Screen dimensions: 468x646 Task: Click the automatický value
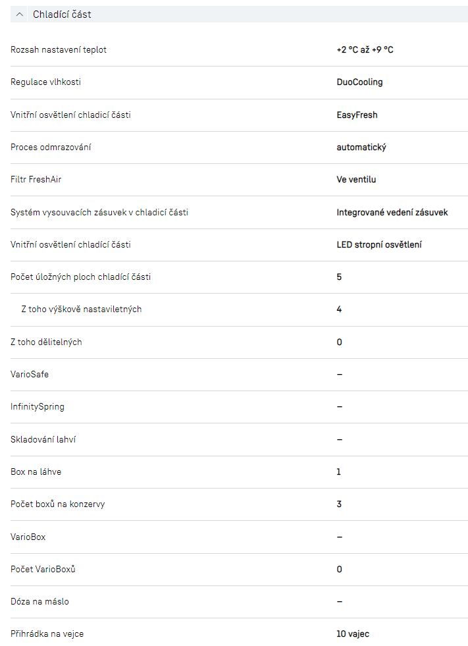pyautogui.click(x=361, y=147)
